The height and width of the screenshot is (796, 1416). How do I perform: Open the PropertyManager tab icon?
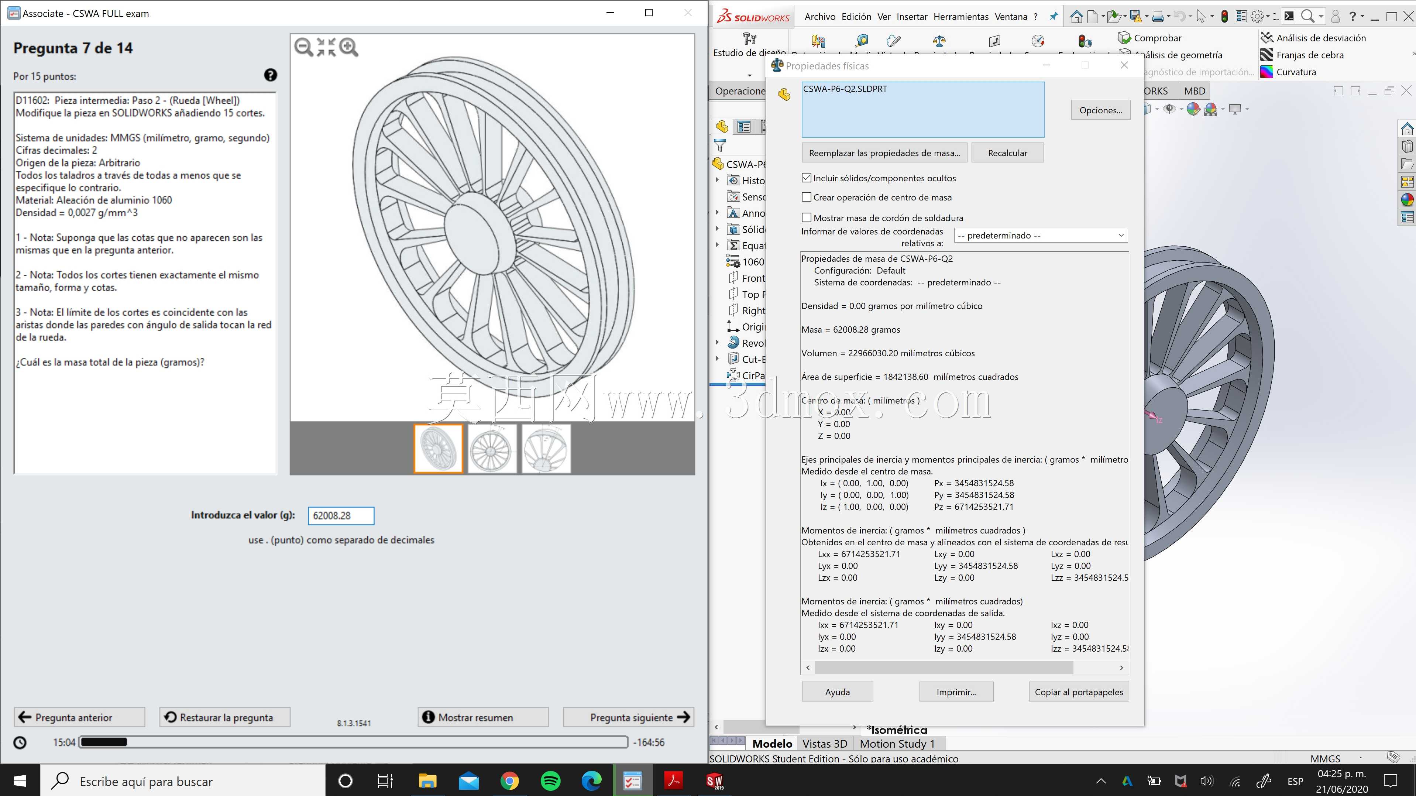click(x=744, y=127)
